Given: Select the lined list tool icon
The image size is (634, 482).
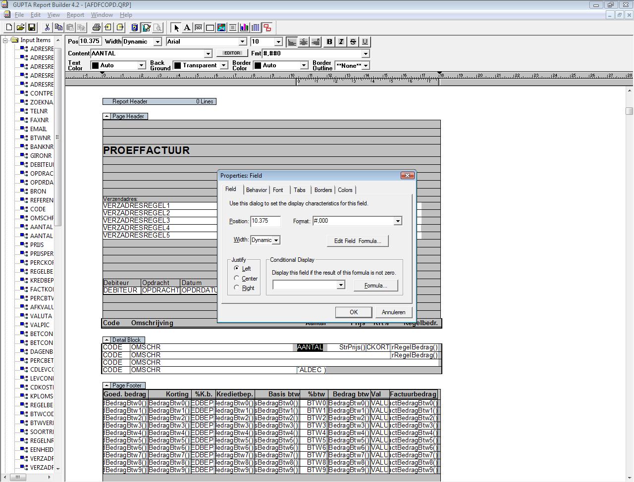Looking at the screenshot, I should 233,28.
